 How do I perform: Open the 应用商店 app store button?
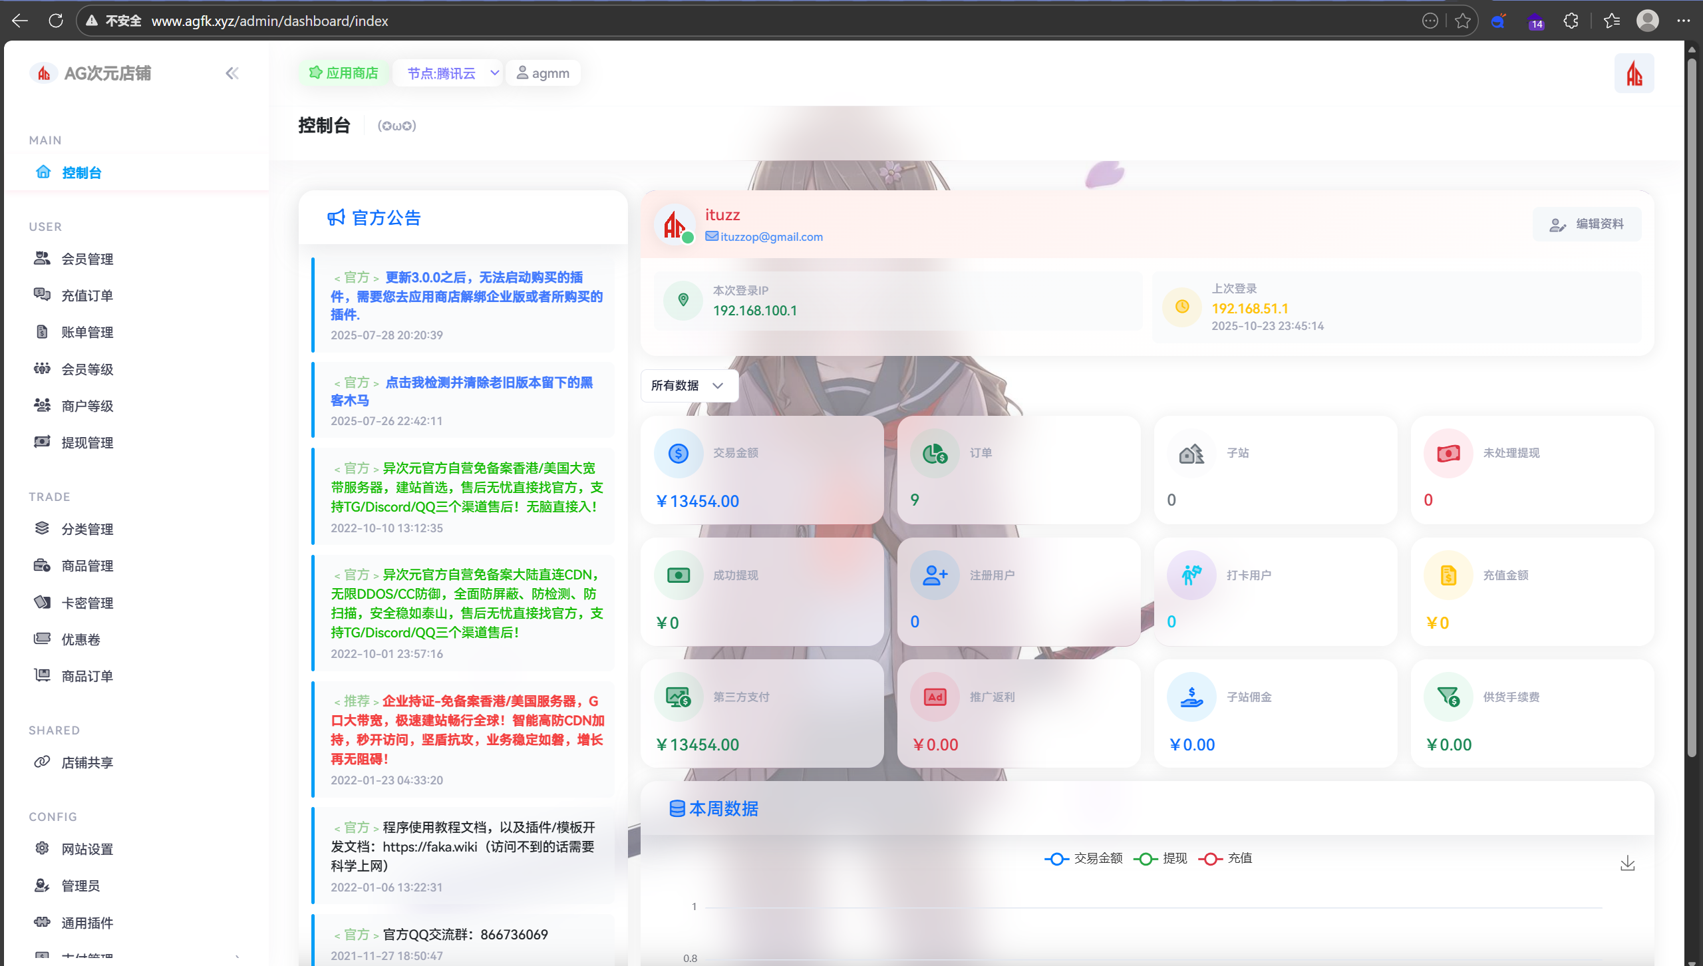coord(343,73)
